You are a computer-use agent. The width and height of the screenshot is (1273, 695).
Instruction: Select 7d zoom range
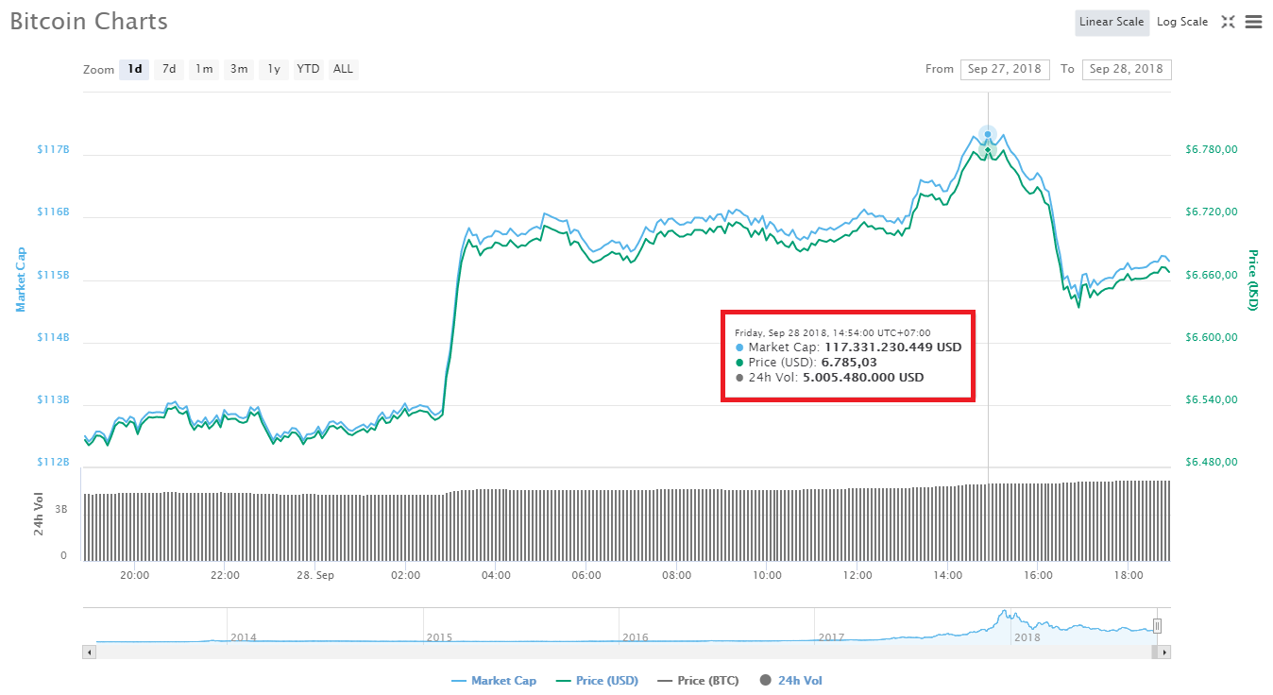pos(169,69)
